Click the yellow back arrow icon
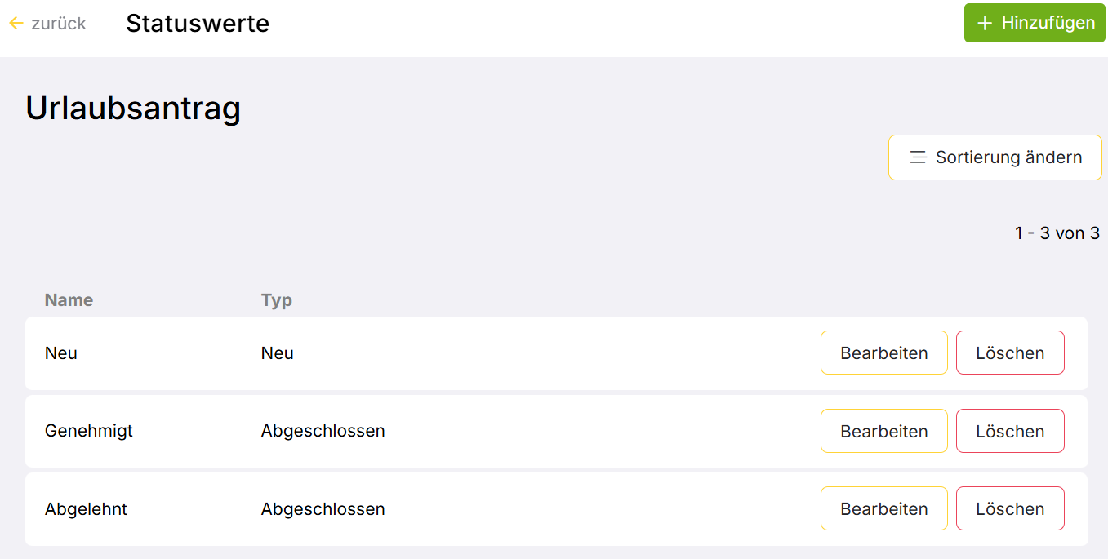 click(16, 24)
